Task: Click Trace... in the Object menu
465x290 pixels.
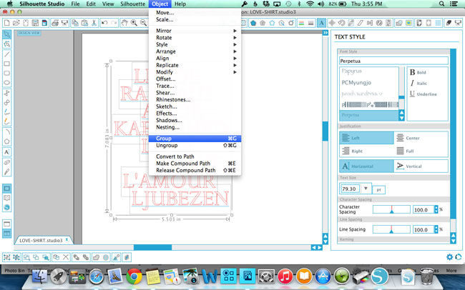Action: pos(195,86)
